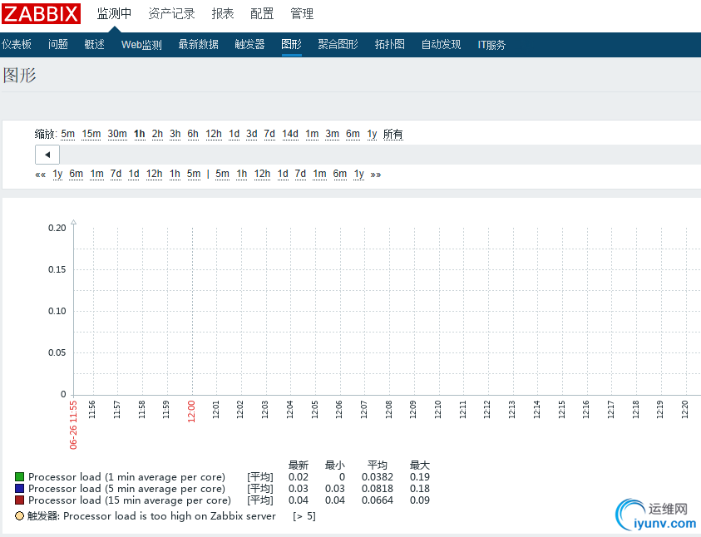Open the 监测中 top menu

(114, 14)
